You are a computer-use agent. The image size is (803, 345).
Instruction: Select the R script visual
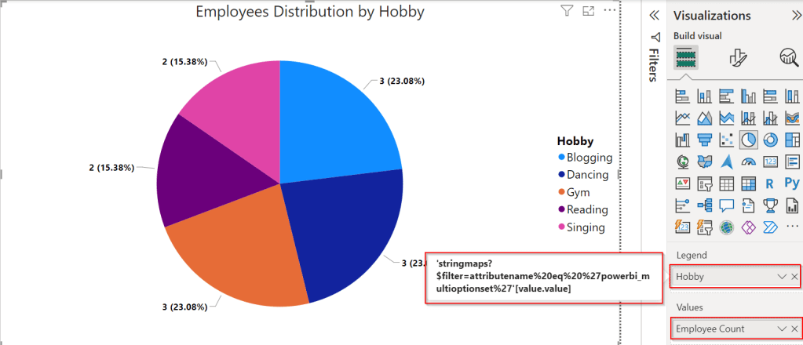click(770, 183)
